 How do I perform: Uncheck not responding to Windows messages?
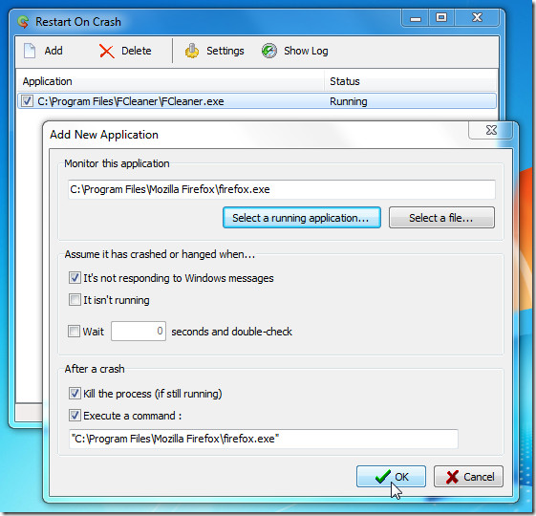tap(75, 278)
